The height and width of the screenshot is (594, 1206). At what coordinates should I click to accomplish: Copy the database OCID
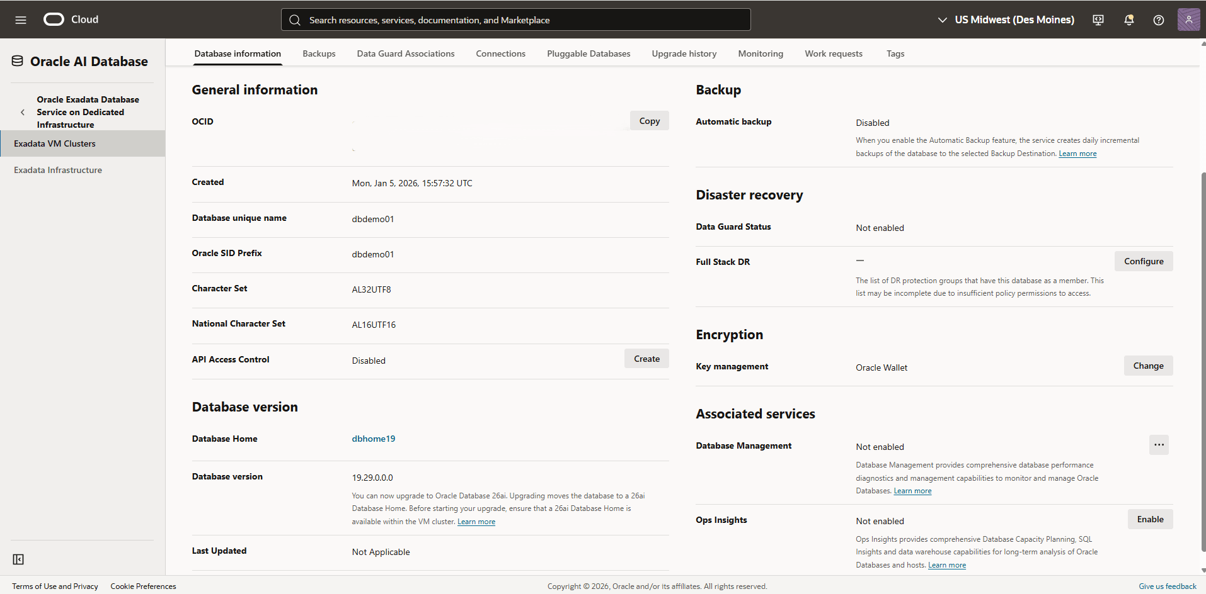649,120
